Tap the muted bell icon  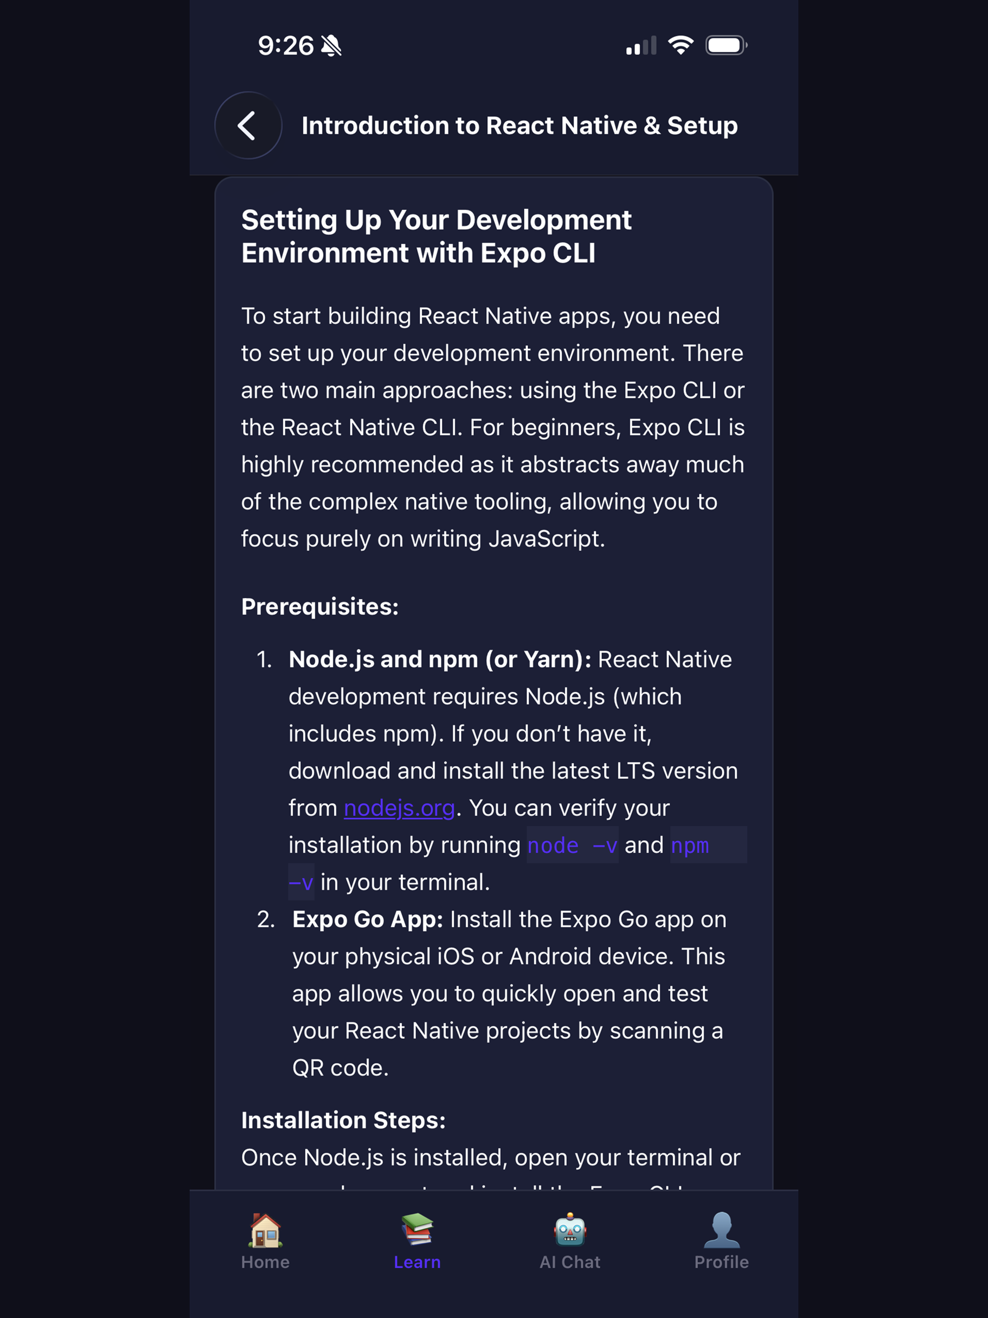331,46
